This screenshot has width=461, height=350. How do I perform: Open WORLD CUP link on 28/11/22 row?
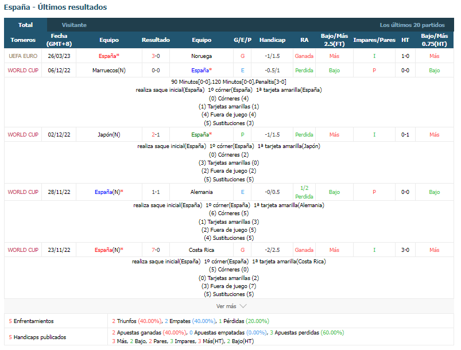pos(23,192)
